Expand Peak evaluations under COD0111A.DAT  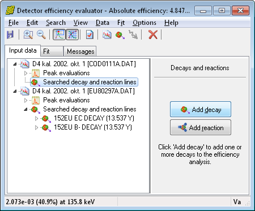(x=25, y=73)
